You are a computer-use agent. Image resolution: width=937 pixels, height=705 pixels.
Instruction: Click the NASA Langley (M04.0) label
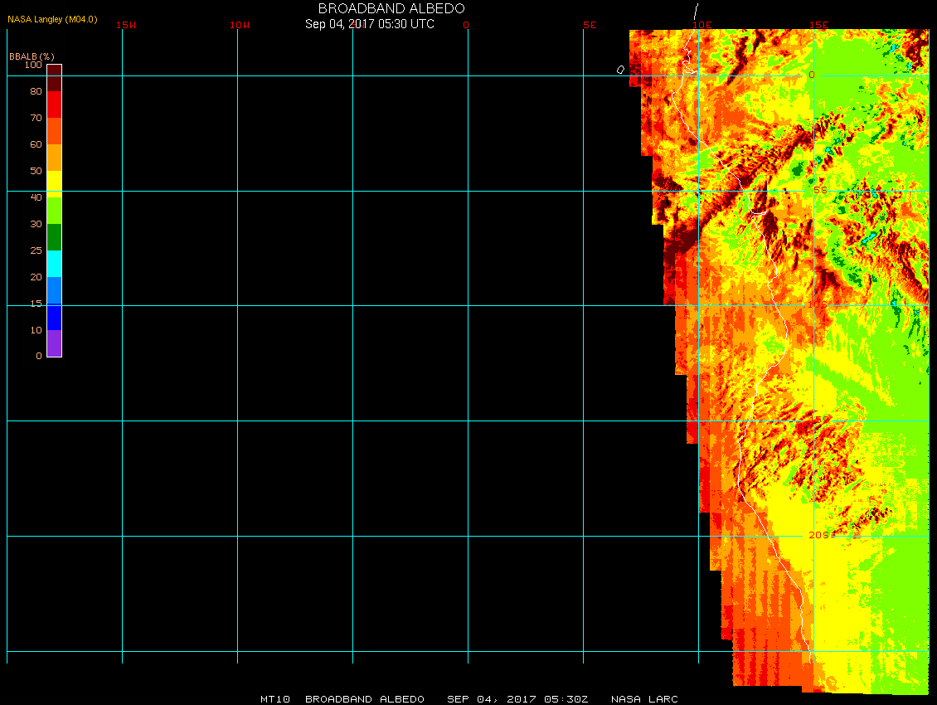pos(52,19)
